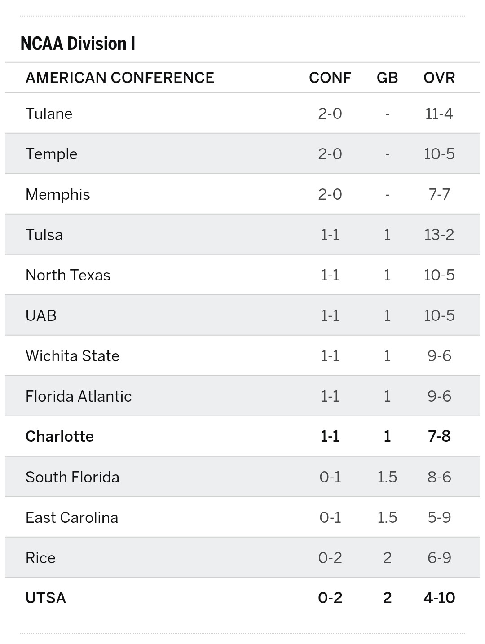This screenshot has height=644, width=485.
Task: Click the CONF column header
Action: pyautogui.click(x=330, y=78)
